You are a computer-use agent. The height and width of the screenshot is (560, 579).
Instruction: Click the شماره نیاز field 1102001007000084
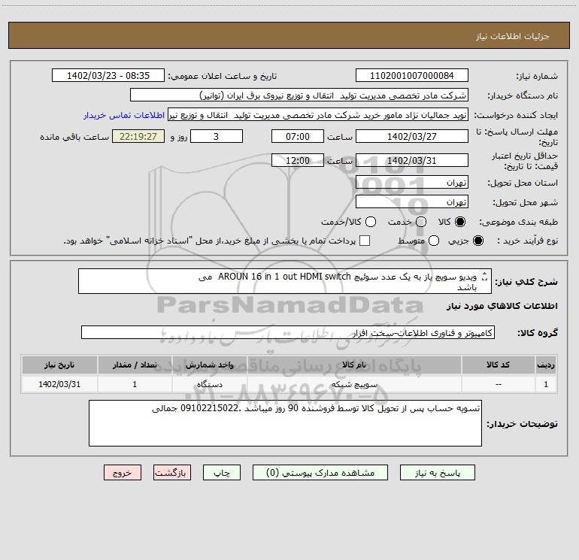coord(412,76)
